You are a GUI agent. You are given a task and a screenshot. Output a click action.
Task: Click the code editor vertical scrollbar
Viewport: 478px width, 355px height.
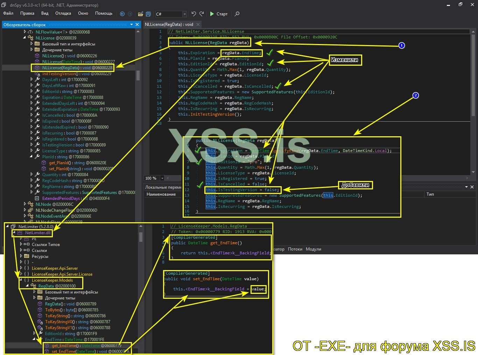point(473,75)
